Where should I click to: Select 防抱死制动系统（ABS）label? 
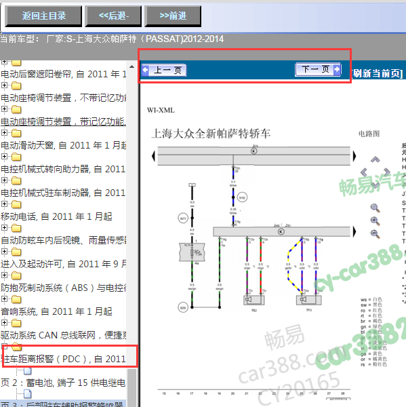tap(63, 288)
